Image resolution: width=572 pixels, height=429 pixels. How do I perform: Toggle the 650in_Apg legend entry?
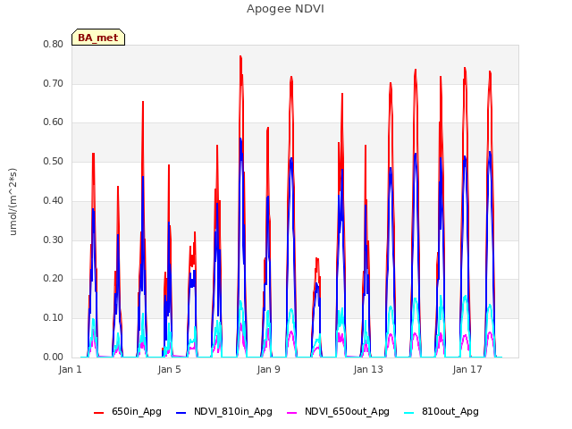[128, 411]
